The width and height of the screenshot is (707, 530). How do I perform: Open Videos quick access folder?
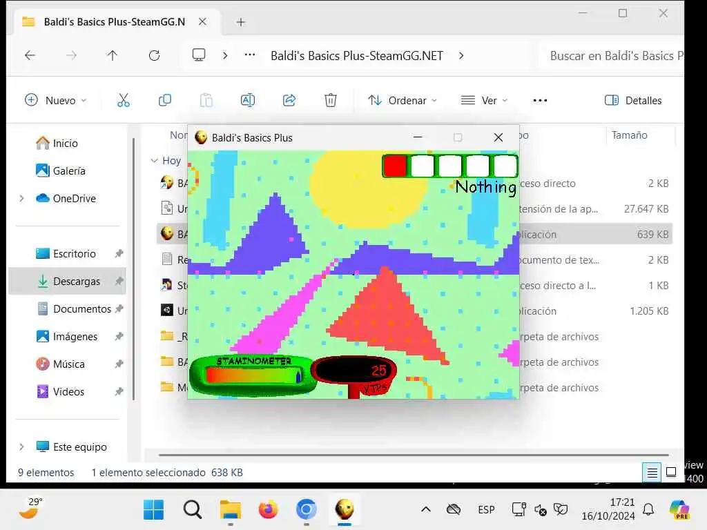pos(61,392)
